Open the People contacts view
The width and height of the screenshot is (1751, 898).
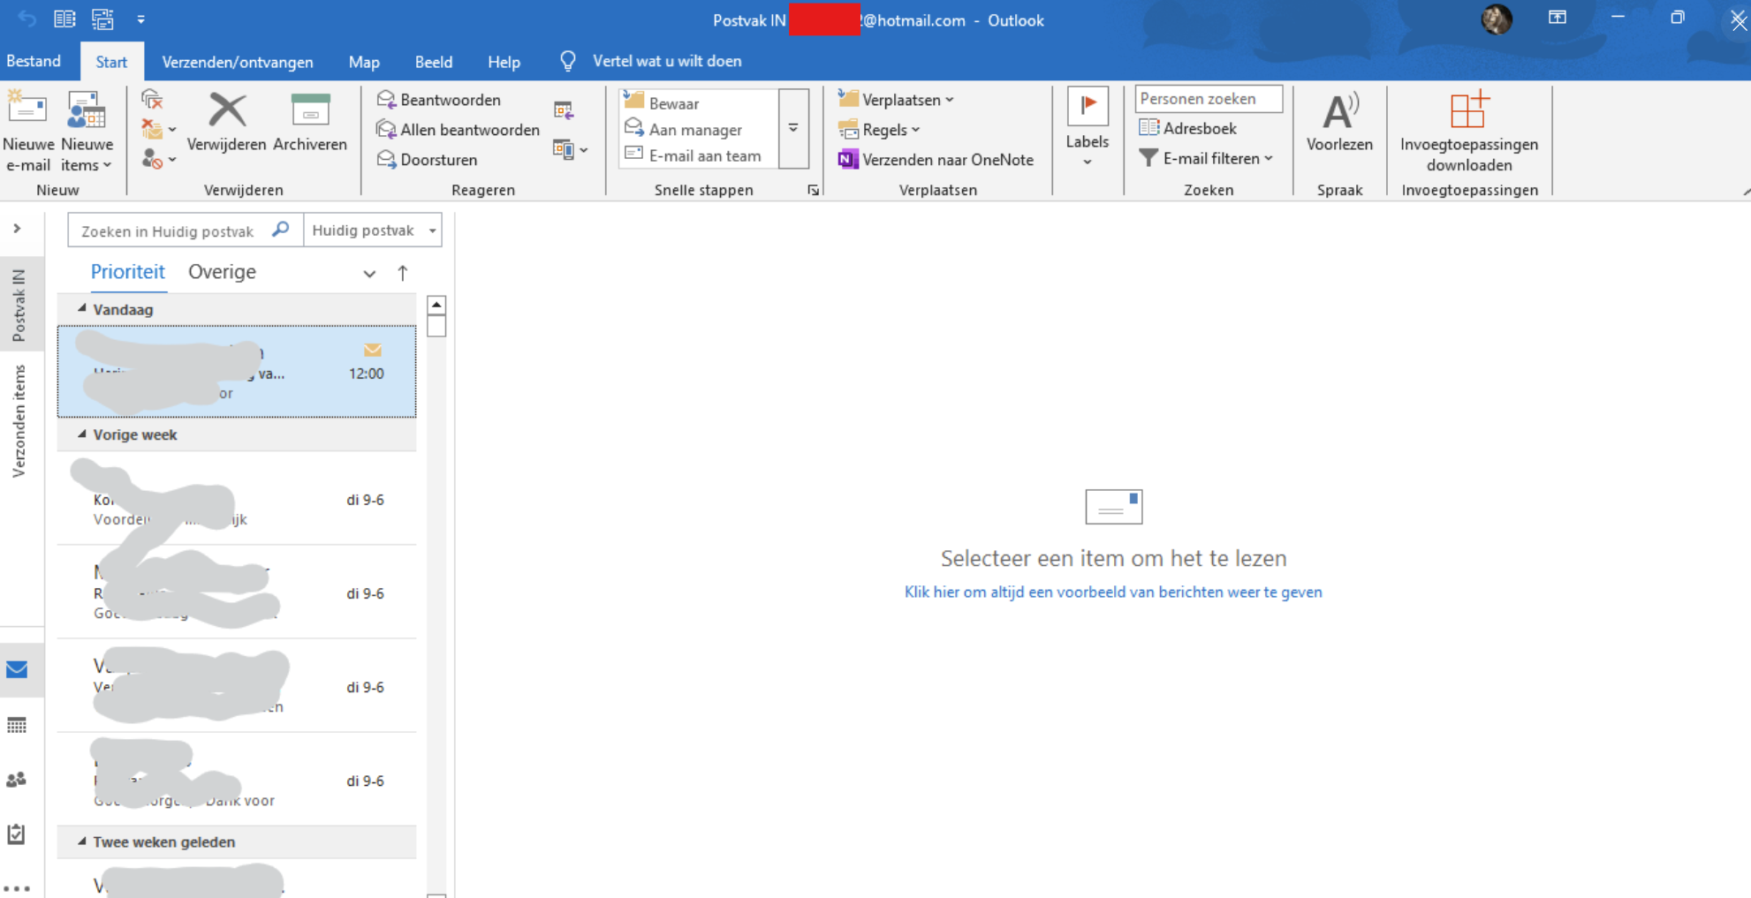coord(17,781)
